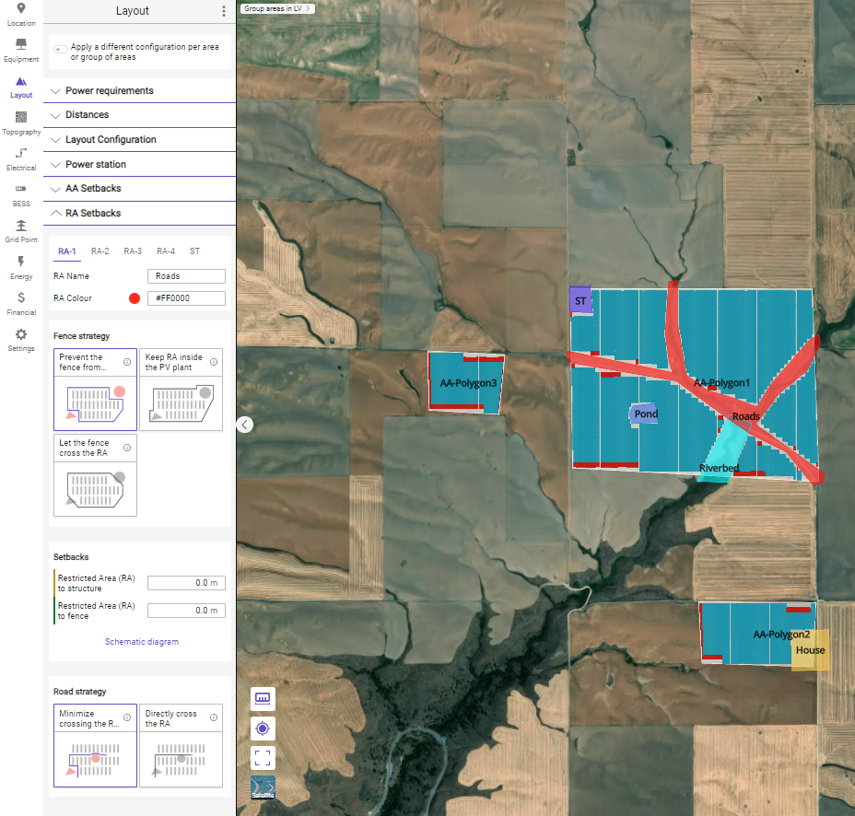Viewport: 855px width, 816px height.
Task: Switch to the RA-1 tab
Action: click(x=67, y=251)
